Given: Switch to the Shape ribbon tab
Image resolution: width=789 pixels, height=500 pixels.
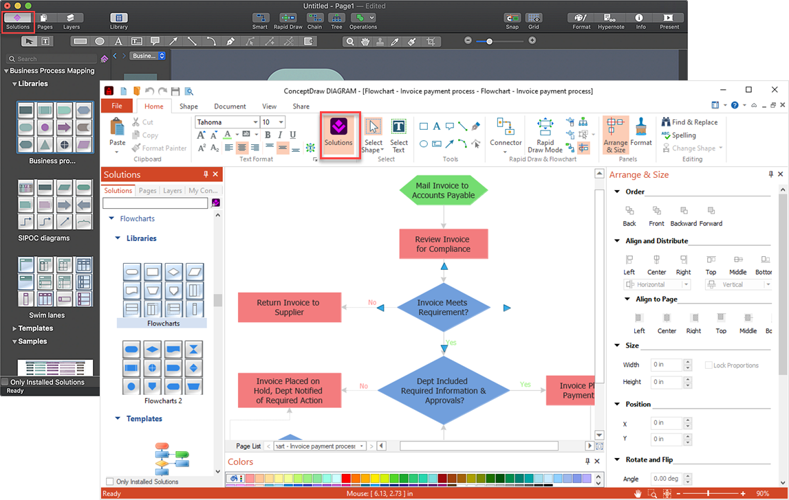Looking at the screenshot, I should (x=188, y=106).
